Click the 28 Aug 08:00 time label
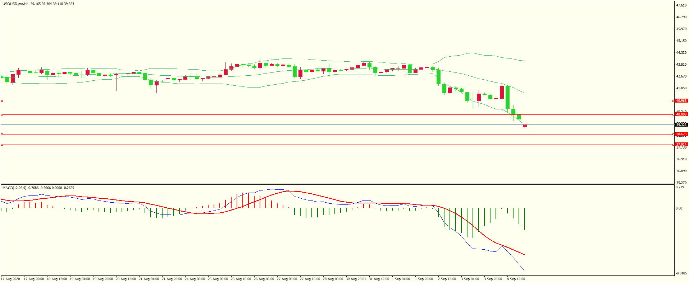Viewport: 689px width, 283px height. point(333,279)
